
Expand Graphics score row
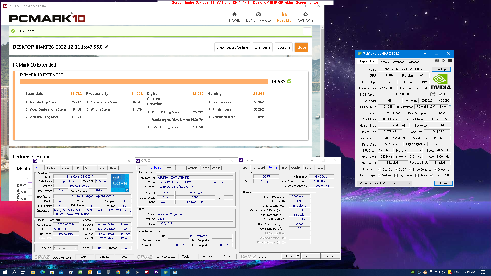(x=209, y=102)
